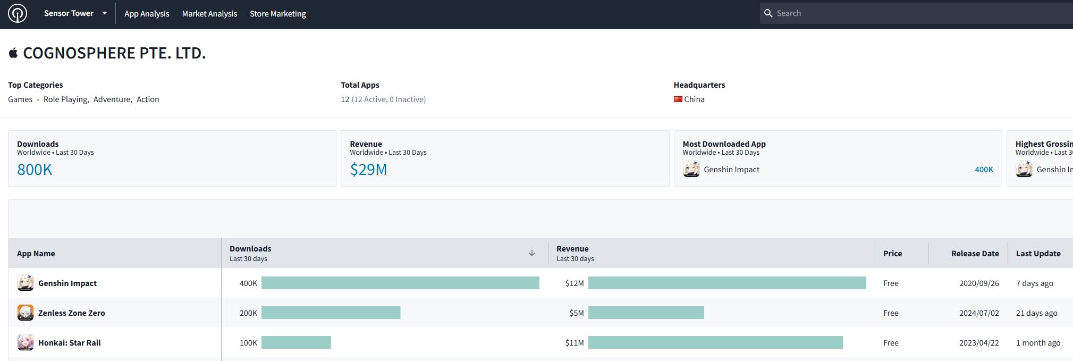
Task: Click the Downloads sort arrow icon
Action: point(532,253)
